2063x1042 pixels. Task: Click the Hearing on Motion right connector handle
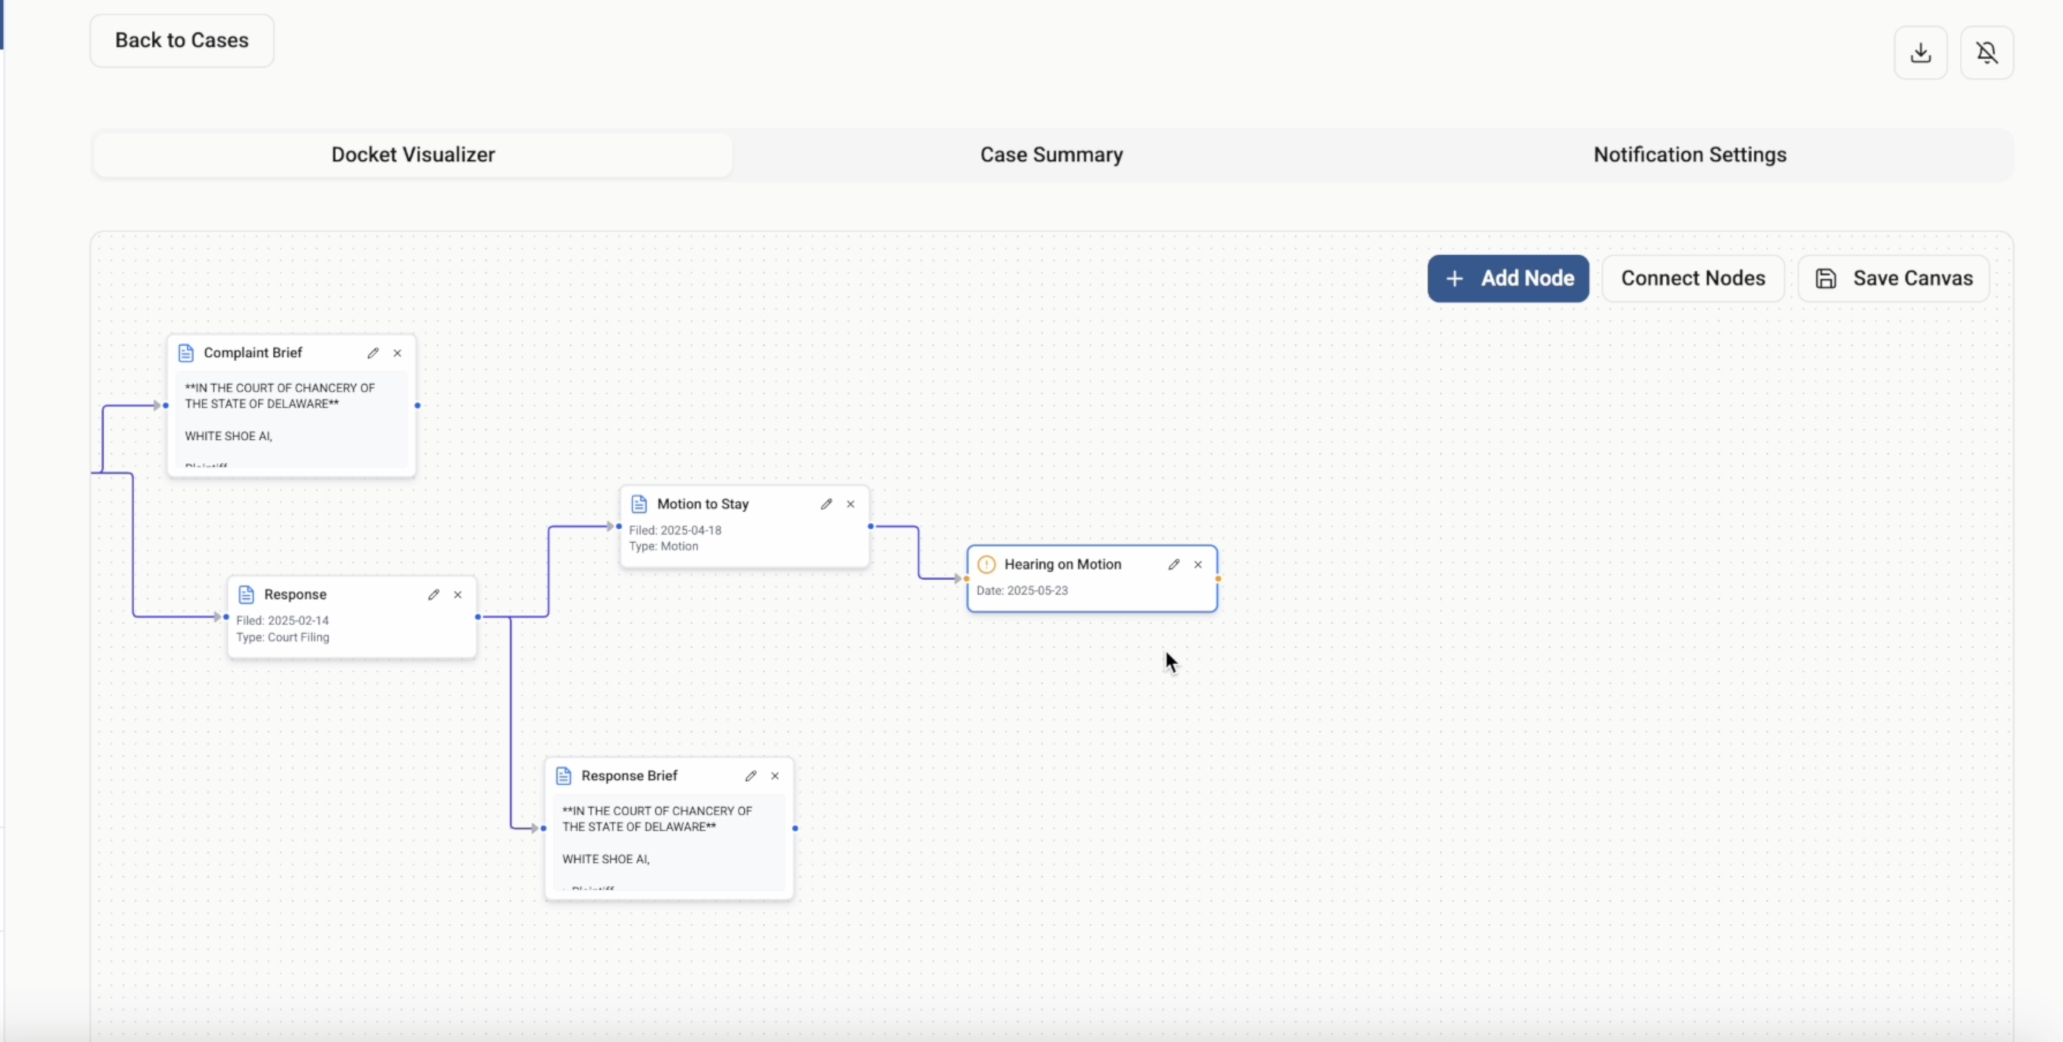point(1218,579)
